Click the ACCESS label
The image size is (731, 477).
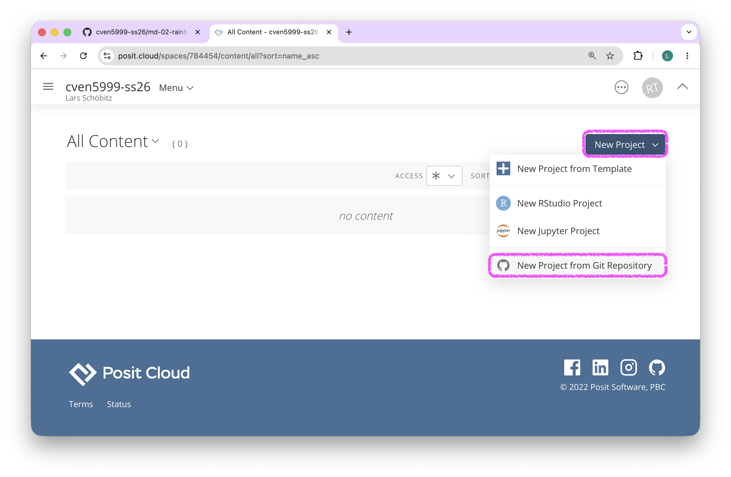coord(409,175)
